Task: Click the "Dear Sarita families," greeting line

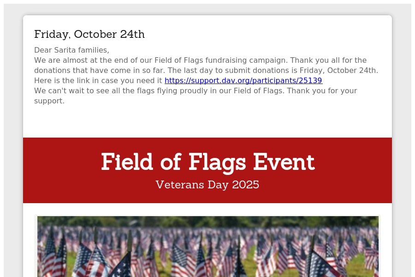Action: pyautogui.click(x=71, y=50)
